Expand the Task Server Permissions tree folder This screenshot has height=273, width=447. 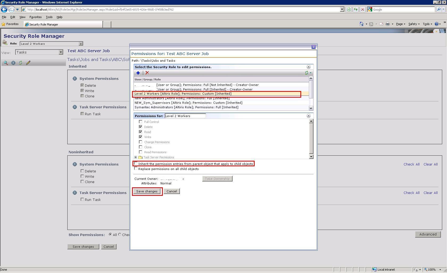pos(136,157)
